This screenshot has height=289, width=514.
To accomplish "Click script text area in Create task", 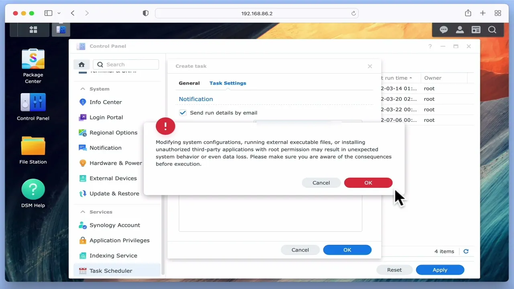I will (270, 213).
